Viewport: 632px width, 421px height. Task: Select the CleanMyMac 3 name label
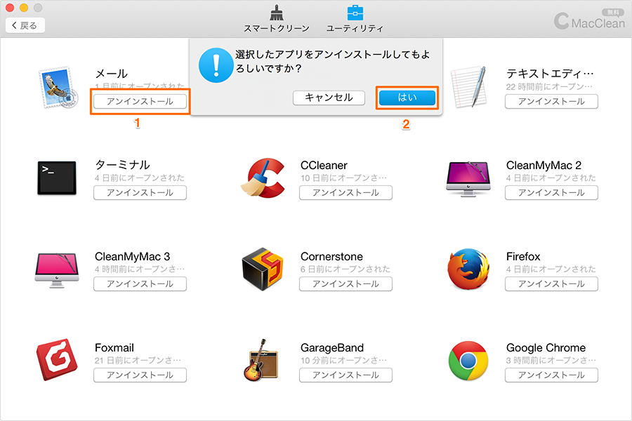coord(132,257)
